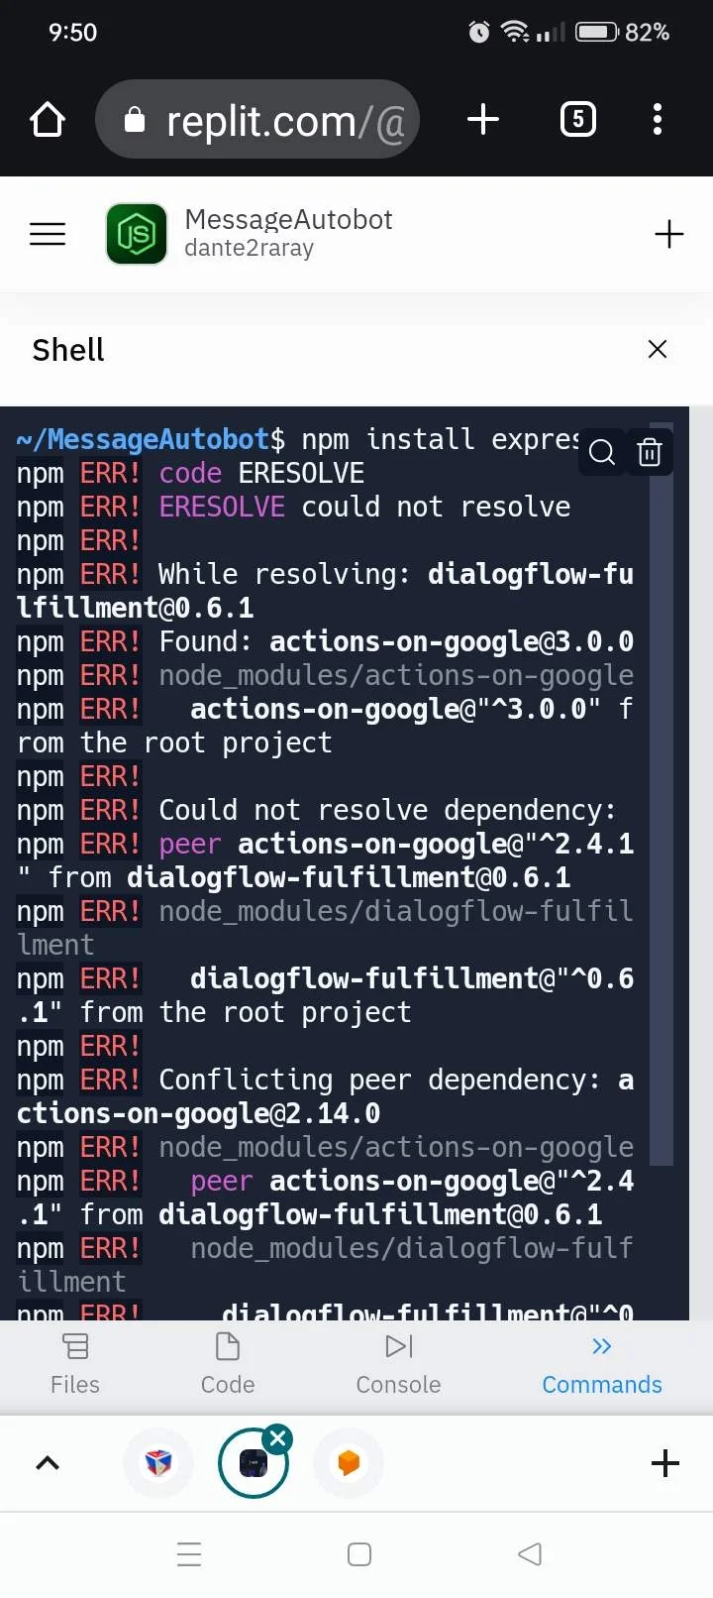713x1598 pixels.
Task: Open the orange cube app shortcut
Action: pyautogui.click(x=349, y=1463)
